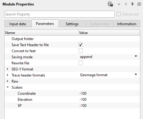Screen dimensions: 143x119
Task: Expand the SEG-Y format group
Action: coord(8,69)
